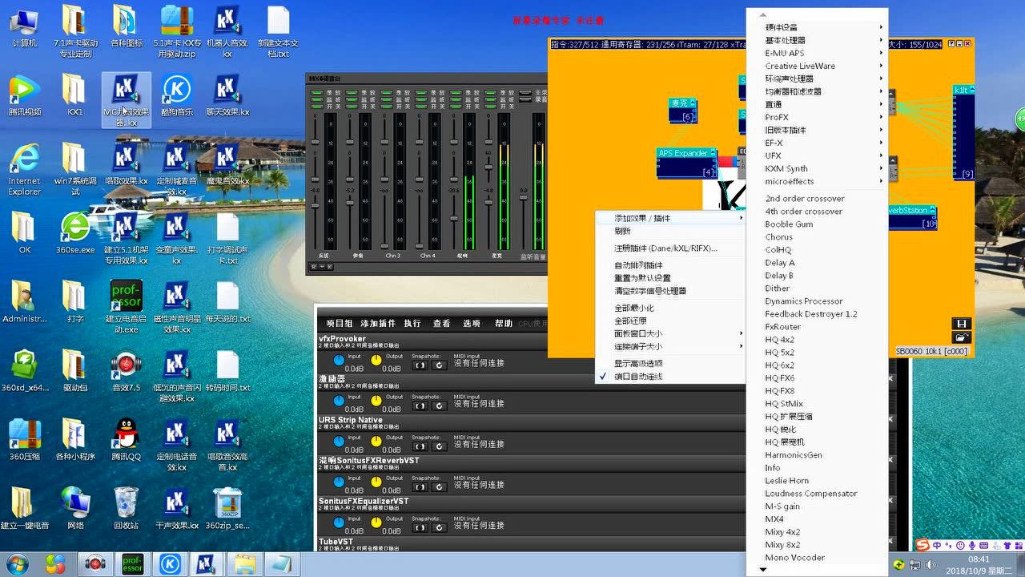The height and width of the screenshot is (577, 1025).
Task: Select the k1lt module block
Action: (963, 132)
